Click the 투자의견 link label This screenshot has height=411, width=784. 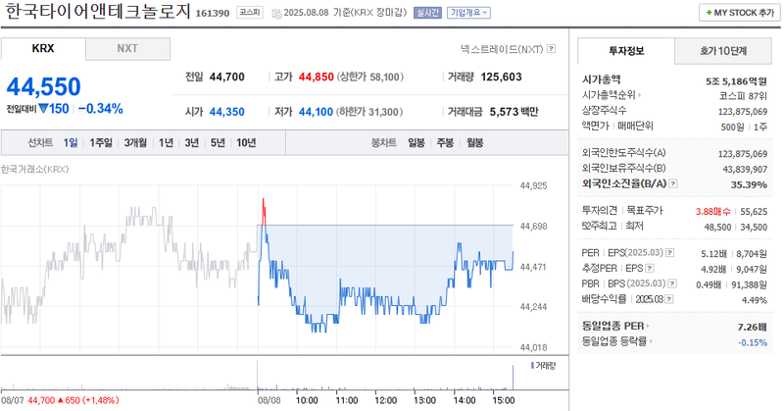600,211
